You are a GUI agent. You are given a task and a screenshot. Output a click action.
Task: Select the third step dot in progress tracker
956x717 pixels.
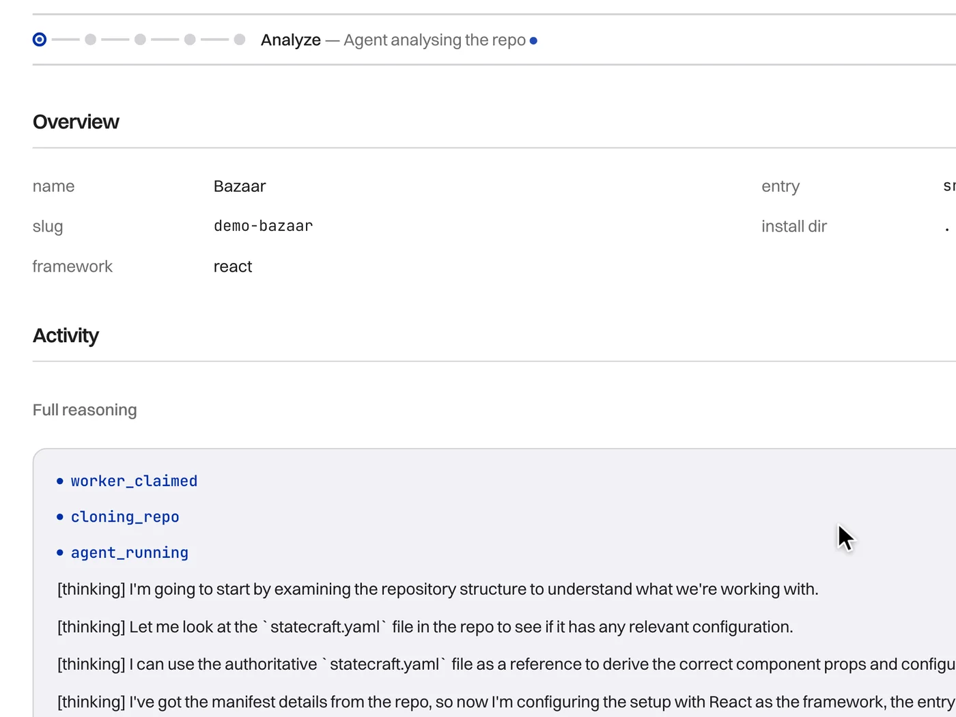[140, 40]
